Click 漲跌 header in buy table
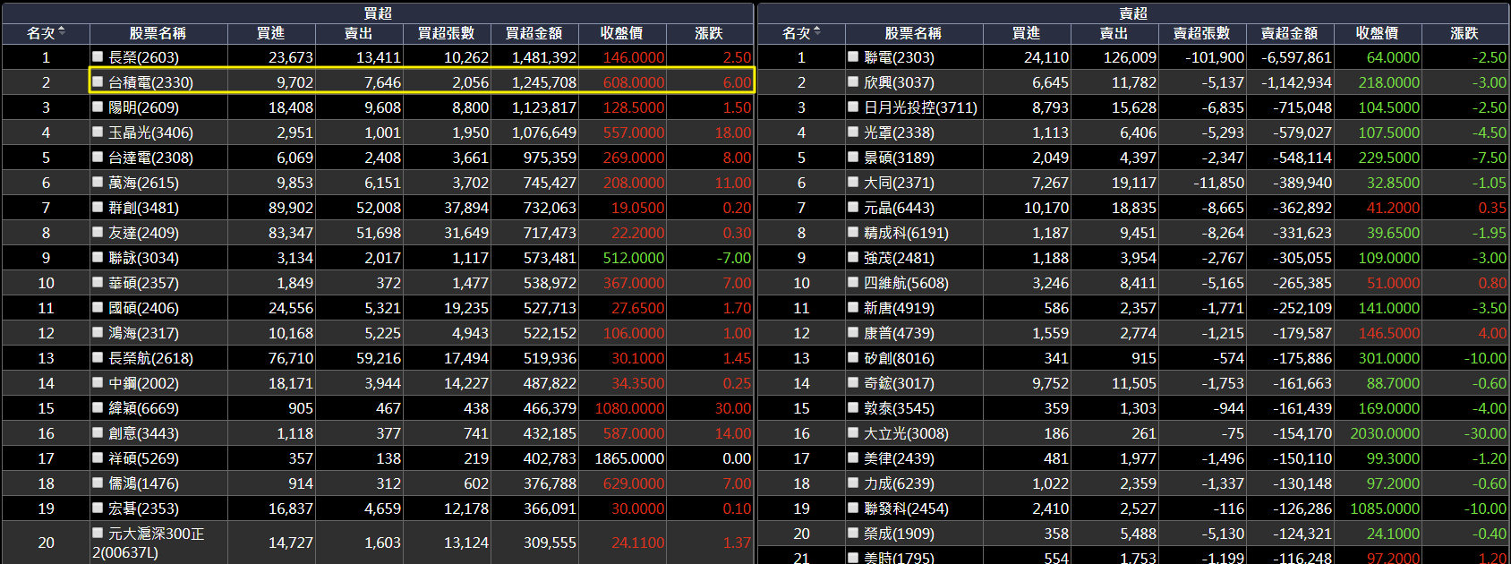 709,33
